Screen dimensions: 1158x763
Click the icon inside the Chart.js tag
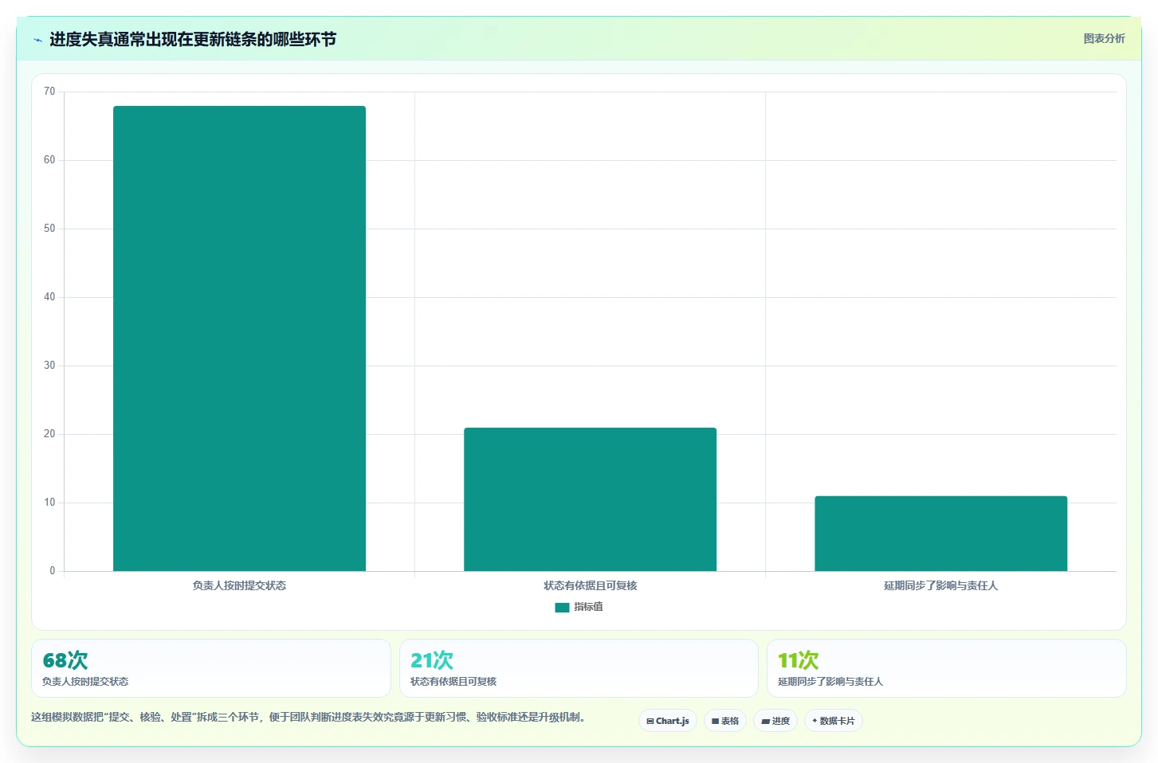pyautogui.click(x=650, y=721)
